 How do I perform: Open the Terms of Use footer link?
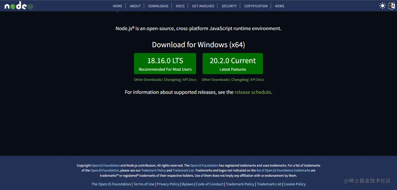[144, 184]
